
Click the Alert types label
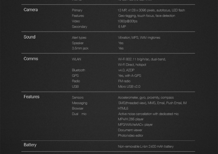(79, 38)
